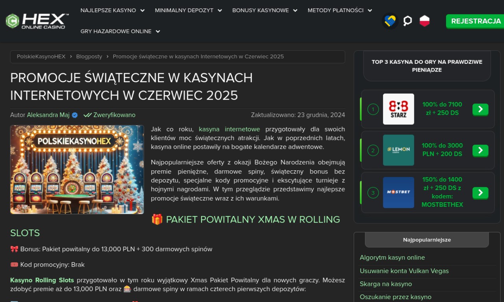
Task: Click green arrow button for Mostbet offer
Action: coord(480,193)
